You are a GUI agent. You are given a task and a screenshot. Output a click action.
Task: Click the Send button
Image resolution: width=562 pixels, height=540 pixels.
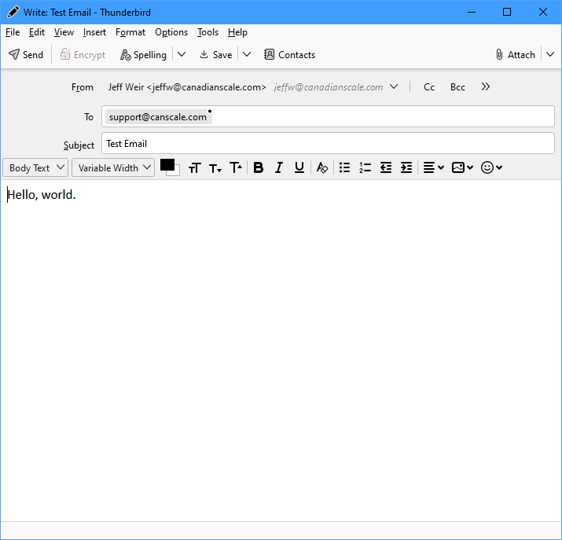tap(26, 55)
